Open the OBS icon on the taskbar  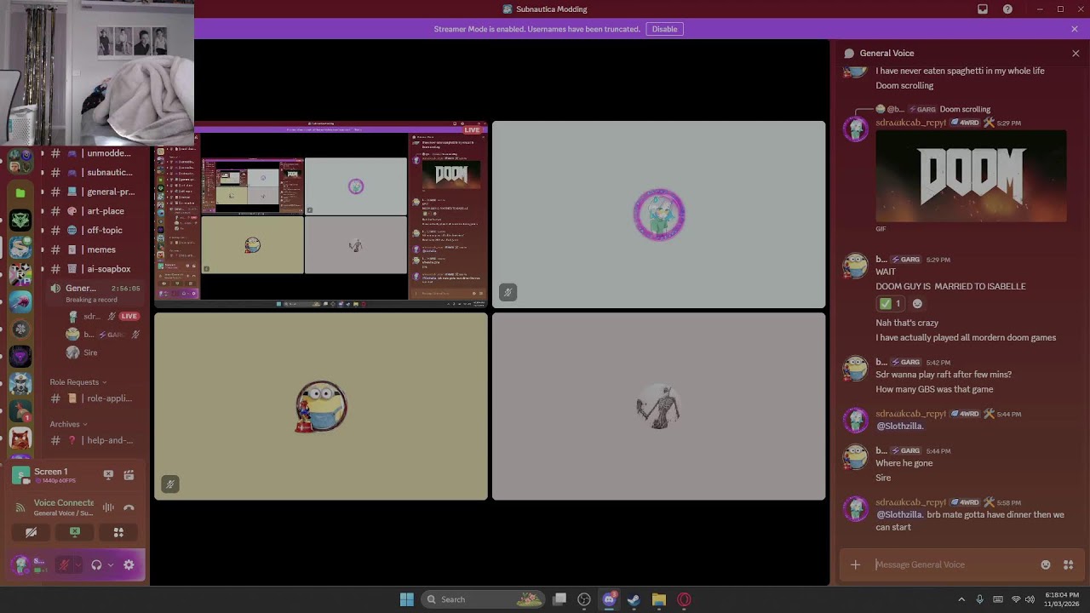(x=584, y=599)
